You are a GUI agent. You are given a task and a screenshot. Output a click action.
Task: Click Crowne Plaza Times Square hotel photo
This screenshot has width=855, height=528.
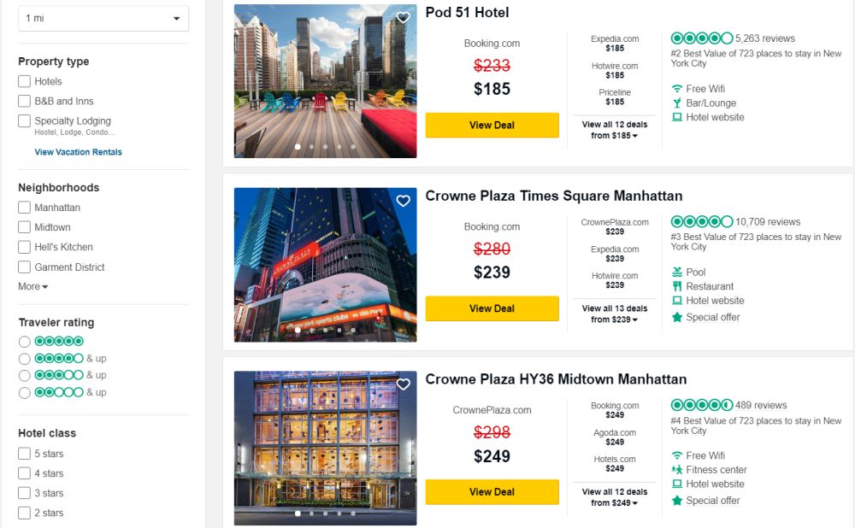(325, 265)
